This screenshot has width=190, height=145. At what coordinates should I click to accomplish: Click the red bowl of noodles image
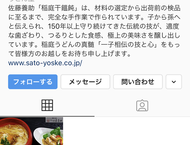pos(15,132)
